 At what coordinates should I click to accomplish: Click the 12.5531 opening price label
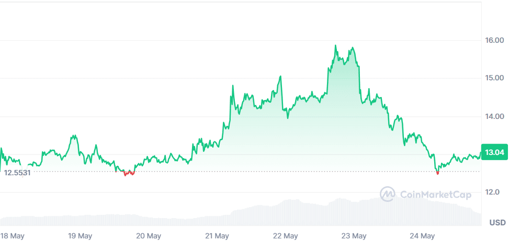click(x=17, y=172)
